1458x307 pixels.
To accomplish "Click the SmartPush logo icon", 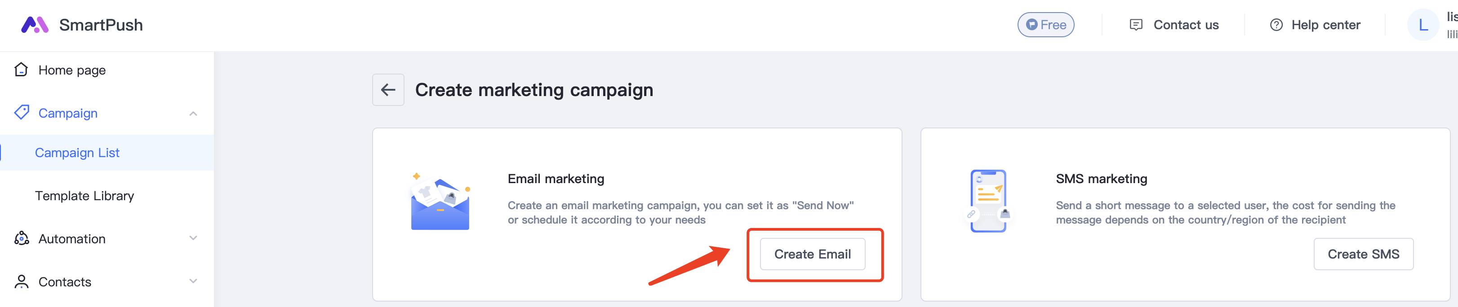I will click(35, 25).
